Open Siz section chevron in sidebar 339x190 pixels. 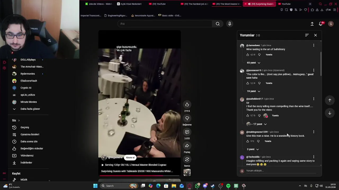point(19,121)
